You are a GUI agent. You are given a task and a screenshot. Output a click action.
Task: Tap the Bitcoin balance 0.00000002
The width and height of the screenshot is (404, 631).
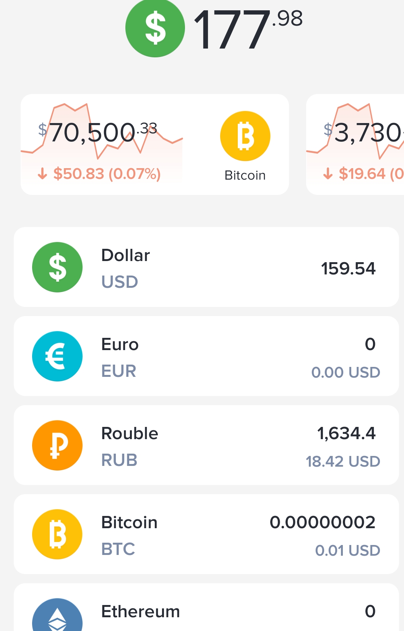(323, 522)
